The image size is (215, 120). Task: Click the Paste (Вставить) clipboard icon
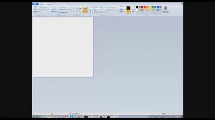36,8
